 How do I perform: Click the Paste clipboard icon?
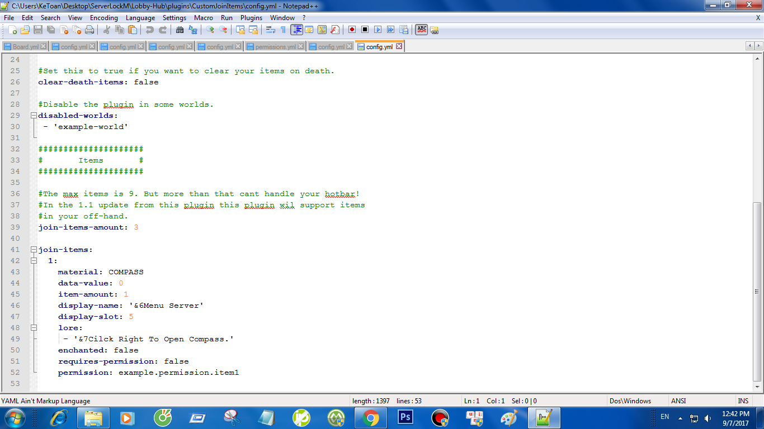click(133, 30)
